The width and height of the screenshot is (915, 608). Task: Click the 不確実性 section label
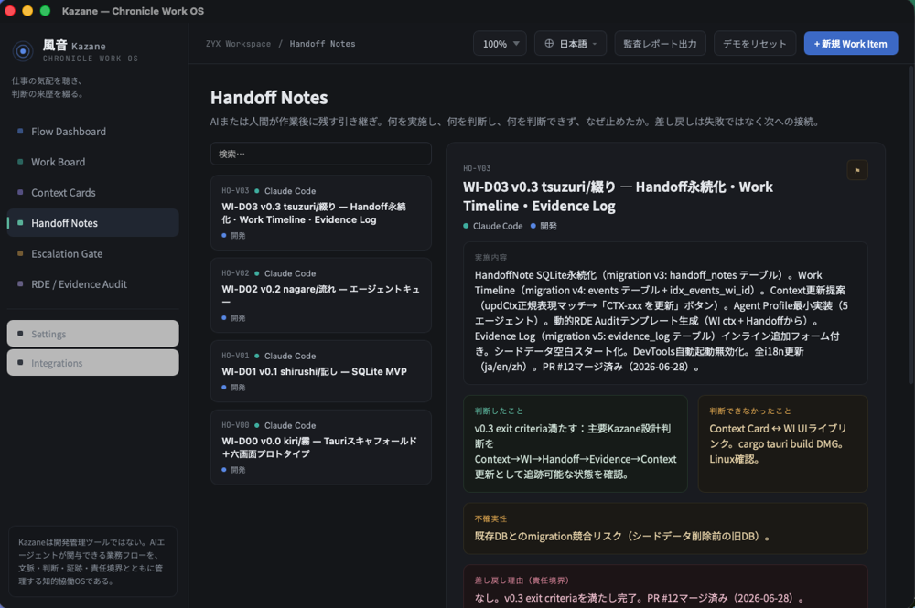pos(490,518)
